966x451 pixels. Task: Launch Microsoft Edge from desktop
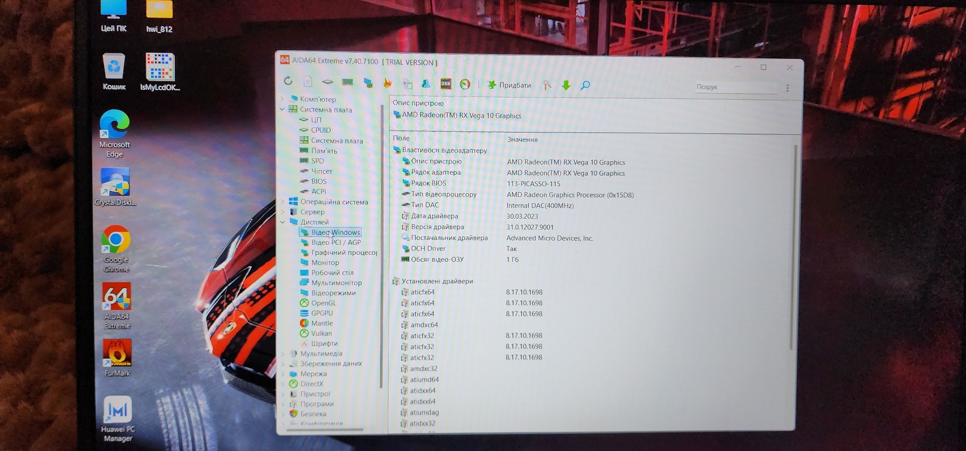pos(114,134)
